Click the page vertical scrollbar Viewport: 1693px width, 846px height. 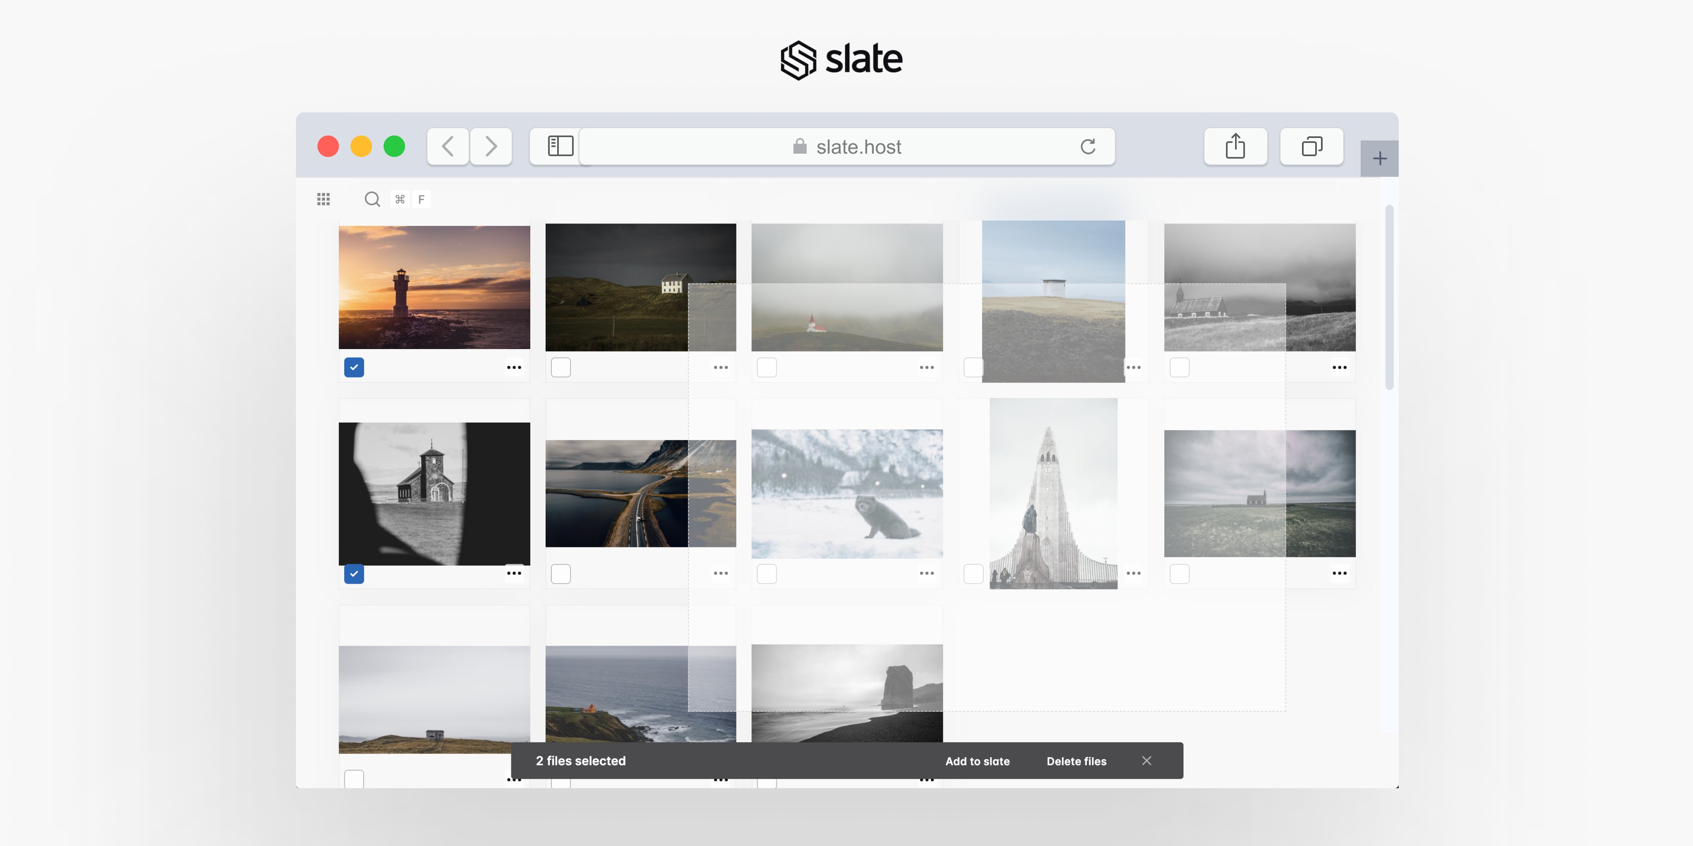pyautogui.click(x=1389, y=297)
